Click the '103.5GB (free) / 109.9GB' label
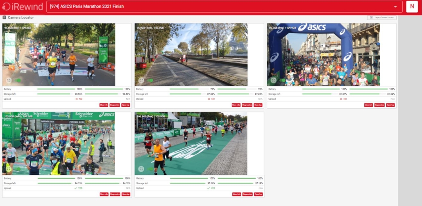Viewport: 422px width, 206px height. pyautogui.click(x=18, y=116)
